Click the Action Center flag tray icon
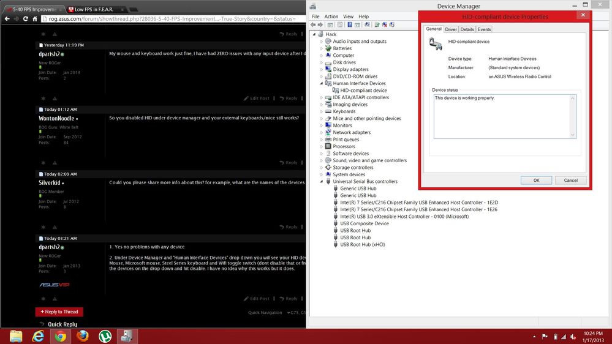Image resolution: width=612 pixels, height=344 pixels. (x=545, y=337)
